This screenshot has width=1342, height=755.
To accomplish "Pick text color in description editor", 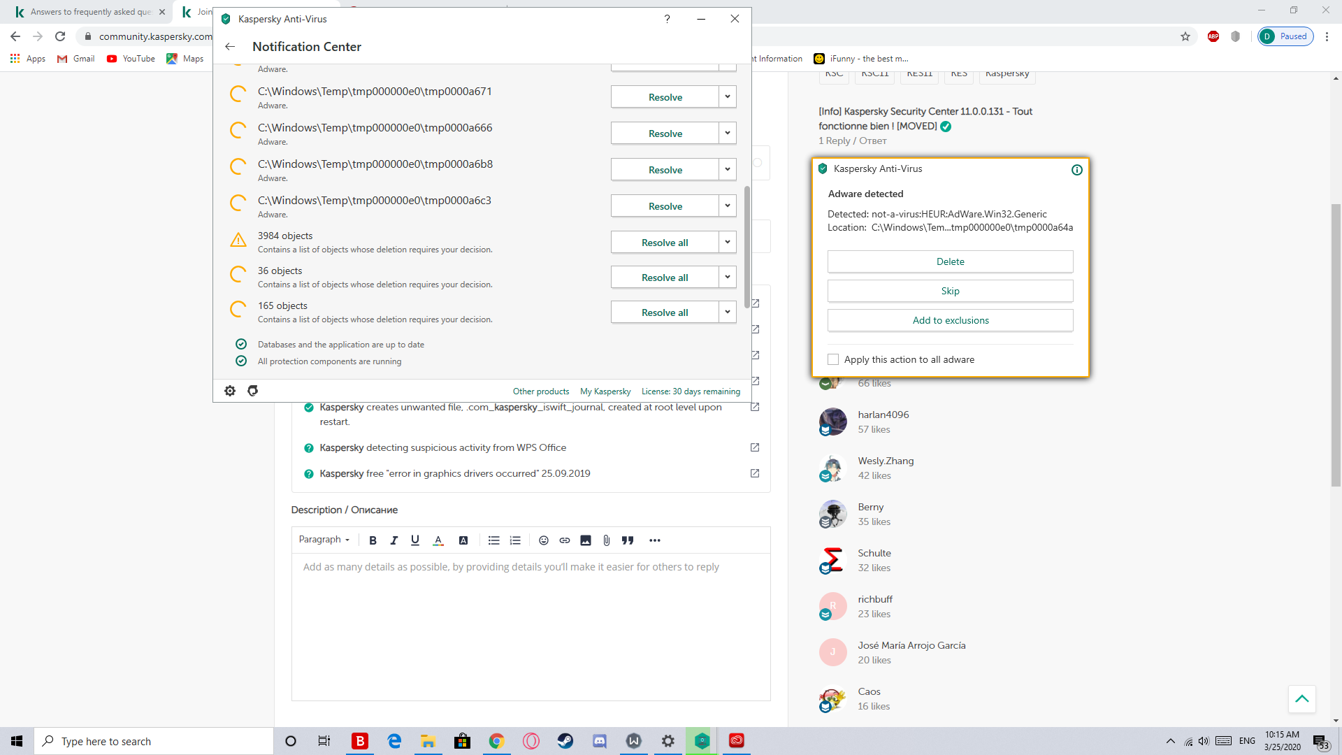I will point(438,540).
